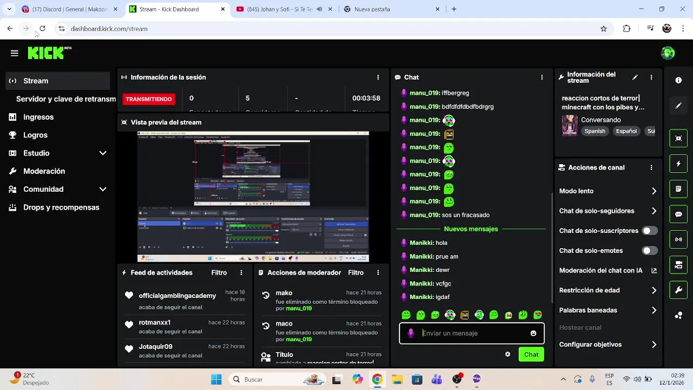Screen dimensions: 693x390
Task: Click the info icon in the right sidebar
Action: 678,80
